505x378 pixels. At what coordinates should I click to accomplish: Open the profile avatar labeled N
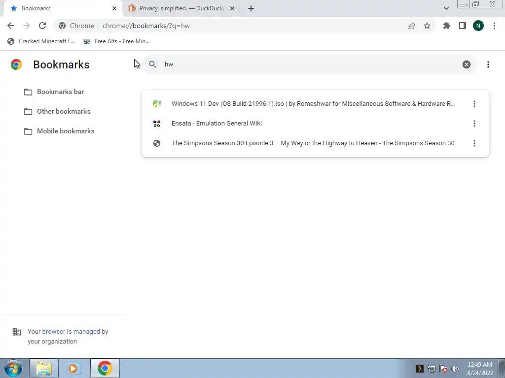click(x=478, y=26)
